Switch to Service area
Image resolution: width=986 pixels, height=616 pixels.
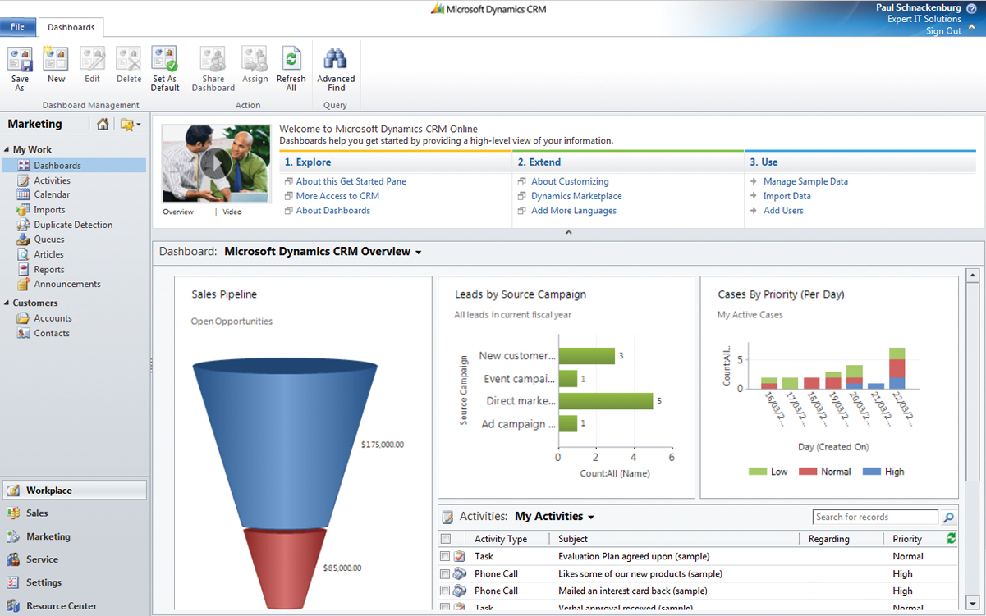click(75, 559)
